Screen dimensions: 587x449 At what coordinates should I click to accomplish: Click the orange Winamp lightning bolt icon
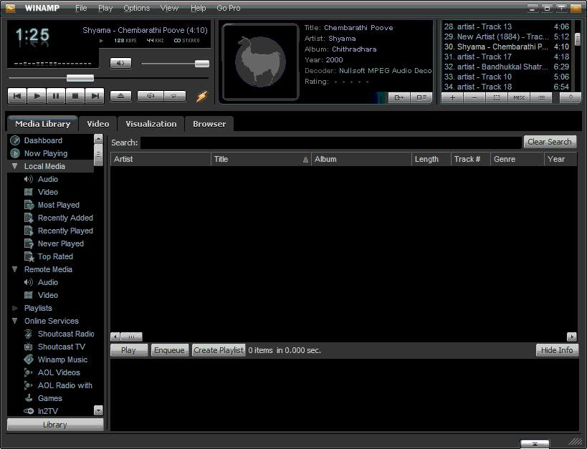202,96
